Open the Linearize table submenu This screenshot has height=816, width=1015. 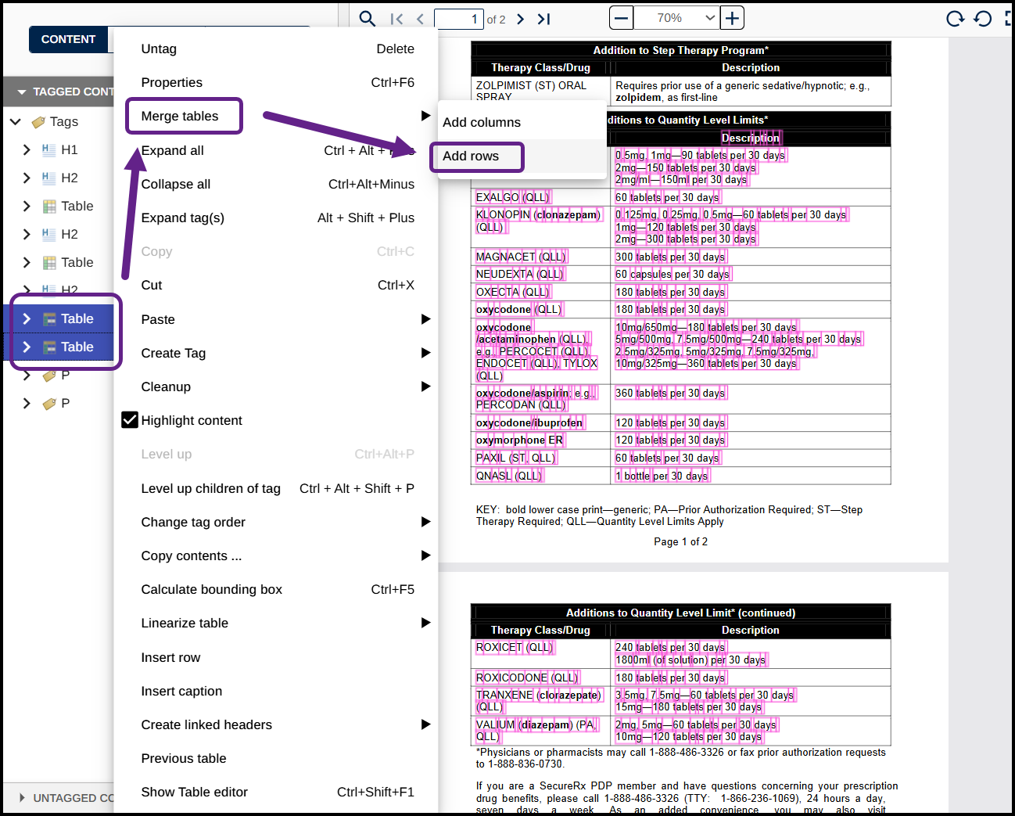coord(278,623)
